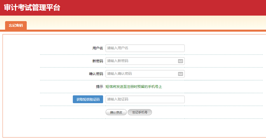Viewport: 266px width, 139px height.
Task: Switch to the 忘记密码 tab
Action: click(16, 26)
